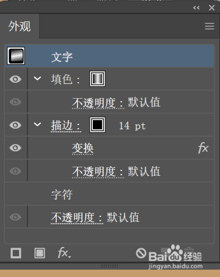Screen dimensions: 220x277
Task: Click the black 描边 color swatch
Action: click(97, 125)
